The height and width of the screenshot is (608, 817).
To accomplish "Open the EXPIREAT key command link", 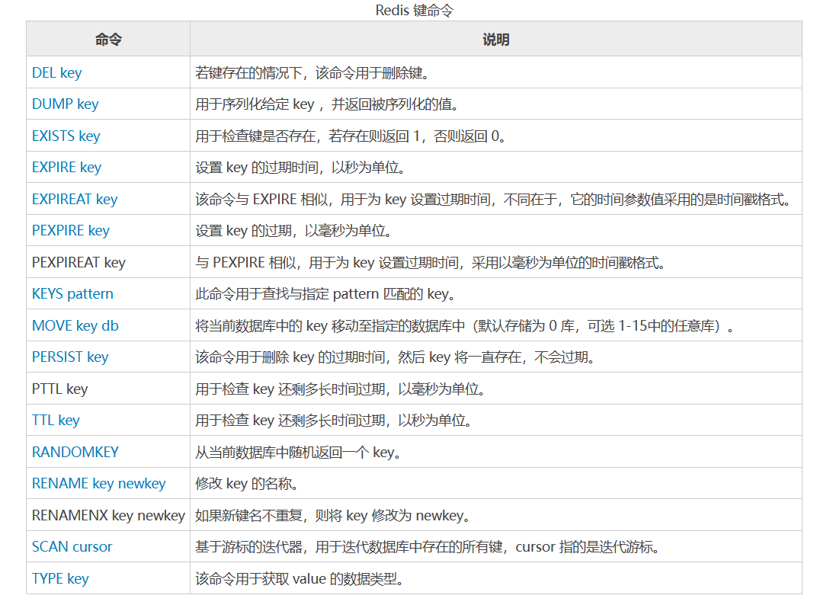I will coord(74,199).
